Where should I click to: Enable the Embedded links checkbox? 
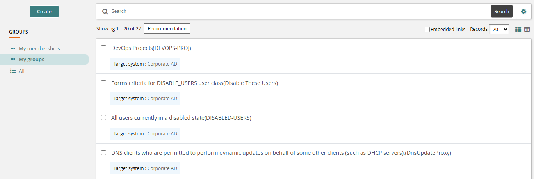point(427,29)
